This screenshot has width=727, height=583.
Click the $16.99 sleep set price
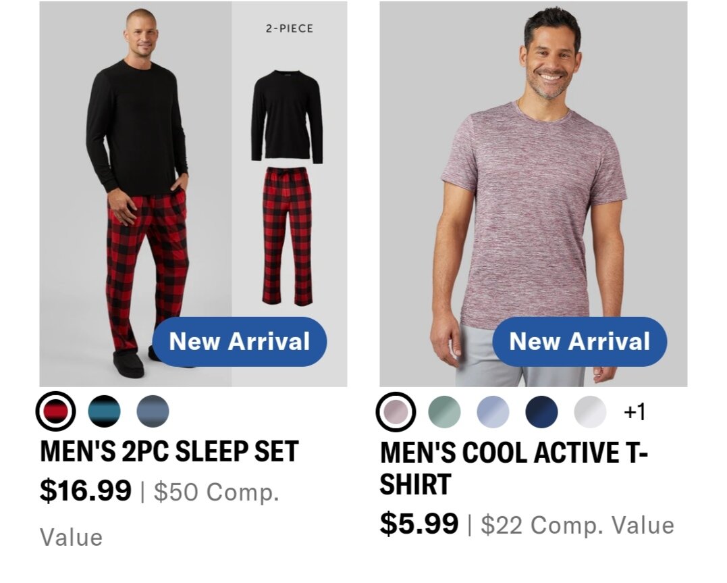tap(86, 490)
